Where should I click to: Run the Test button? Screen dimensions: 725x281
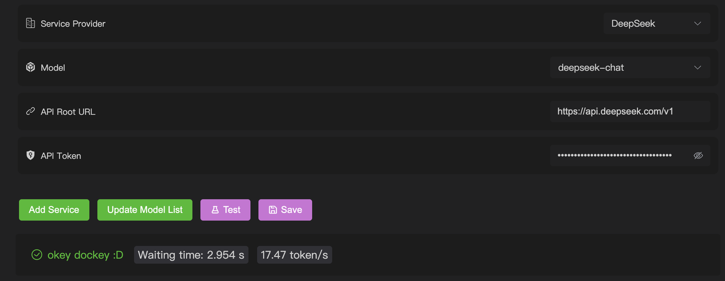(225, 210)
